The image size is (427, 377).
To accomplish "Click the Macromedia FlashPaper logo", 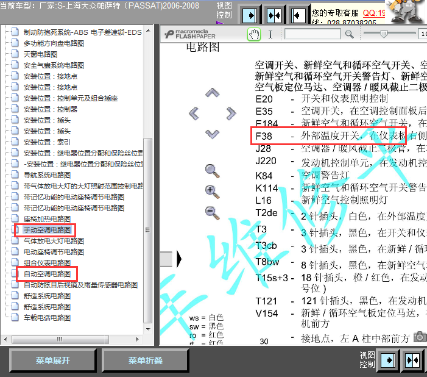I will [190, 34].
